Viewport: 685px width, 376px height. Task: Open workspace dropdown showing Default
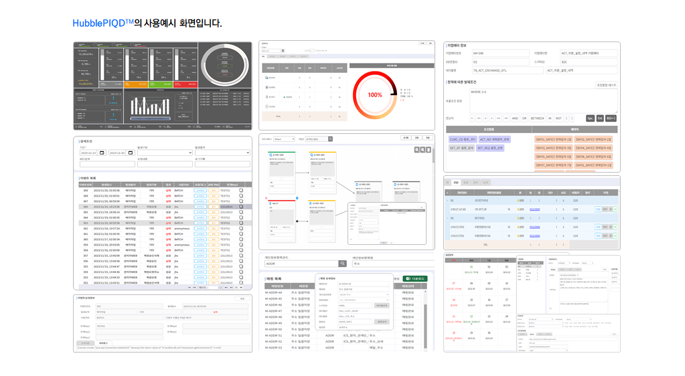click(284, 139)
